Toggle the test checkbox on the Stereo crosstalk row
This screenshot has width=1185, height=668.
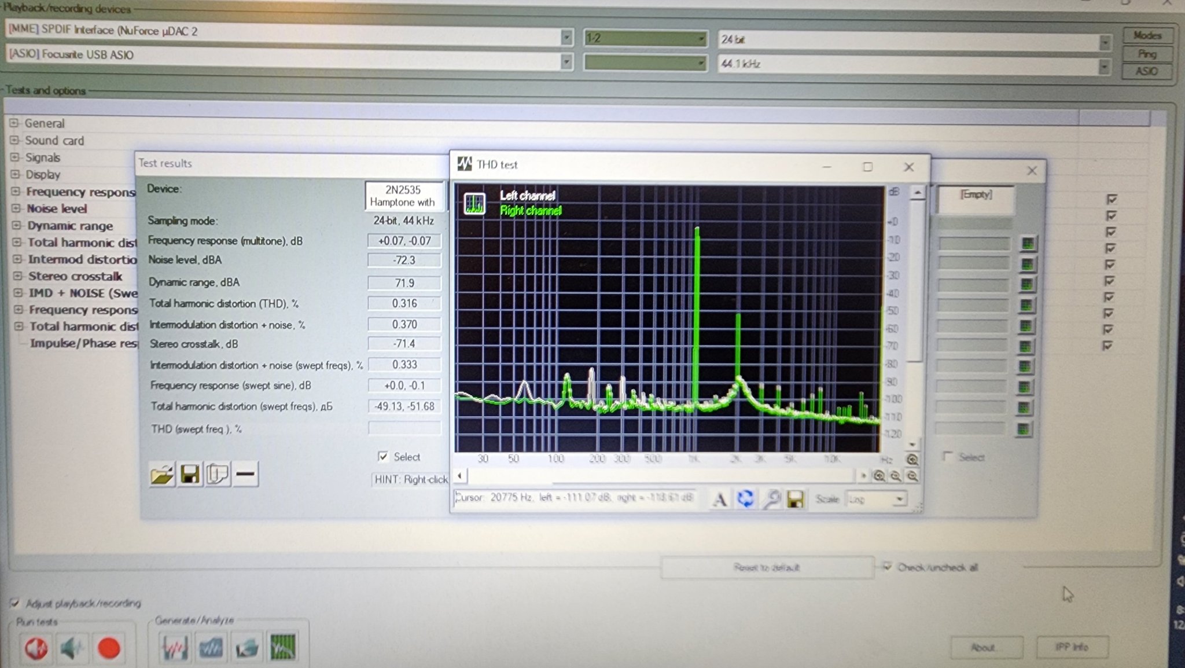1109,280
